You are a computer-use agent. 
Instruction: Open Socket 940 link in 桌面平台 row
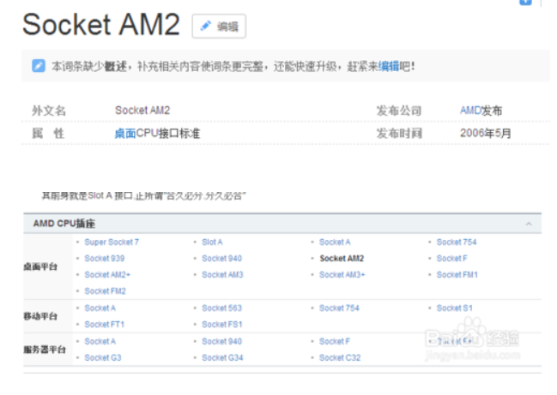click(x=221, y=259)
